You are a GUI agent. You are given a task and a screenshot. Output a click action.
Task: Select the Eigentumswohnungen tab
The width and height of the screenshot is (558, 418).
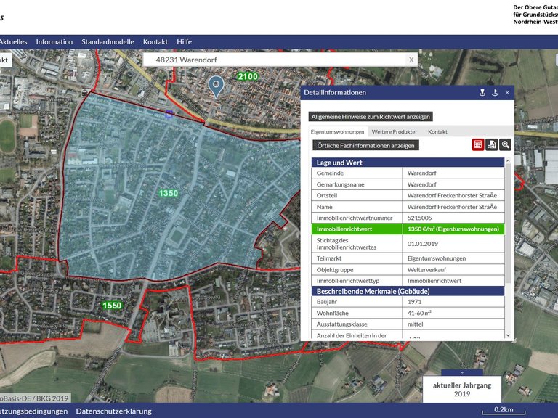(x=337, y=132)
